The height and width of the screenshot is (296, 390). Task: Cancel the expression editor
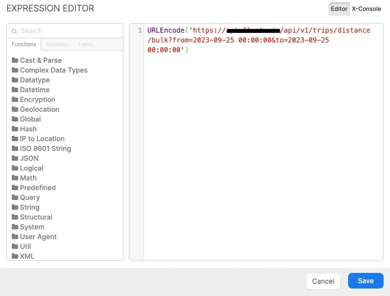(323, 281)
